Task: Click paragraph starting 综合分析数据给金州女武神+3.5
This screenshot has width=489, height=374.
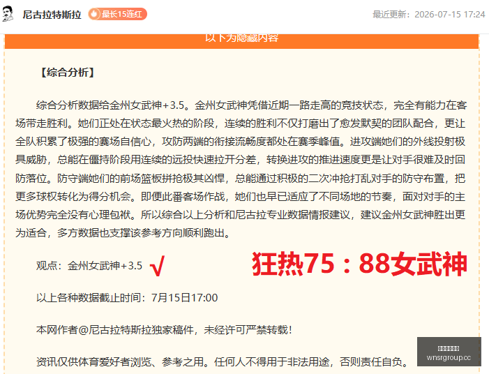Action: [241, 169]
